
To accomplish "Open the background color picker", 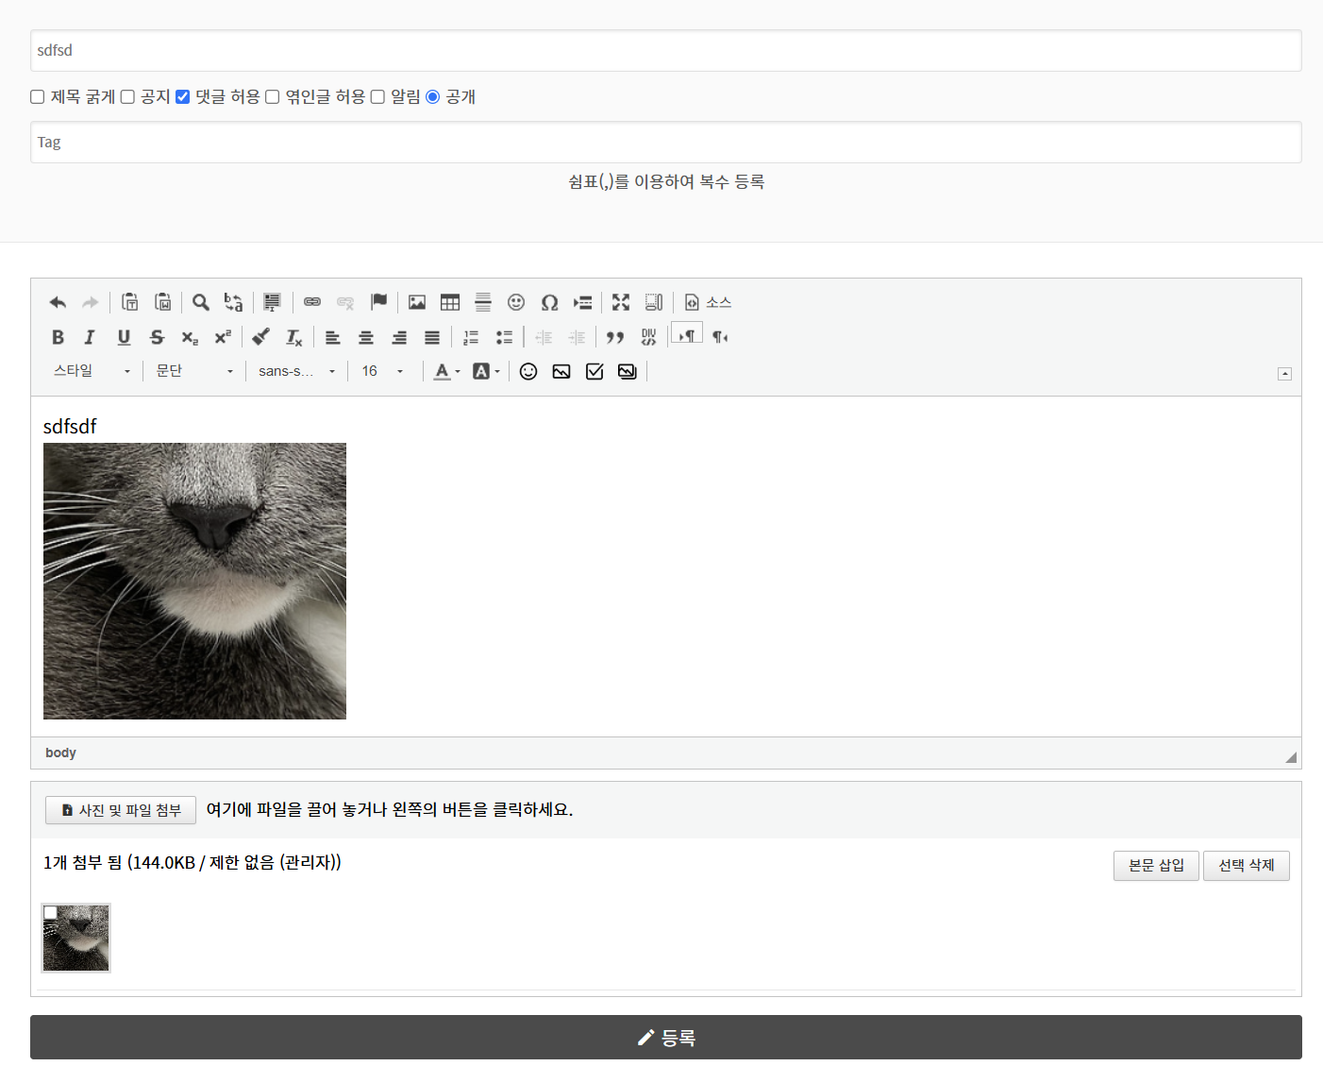I will coord(486,371).
